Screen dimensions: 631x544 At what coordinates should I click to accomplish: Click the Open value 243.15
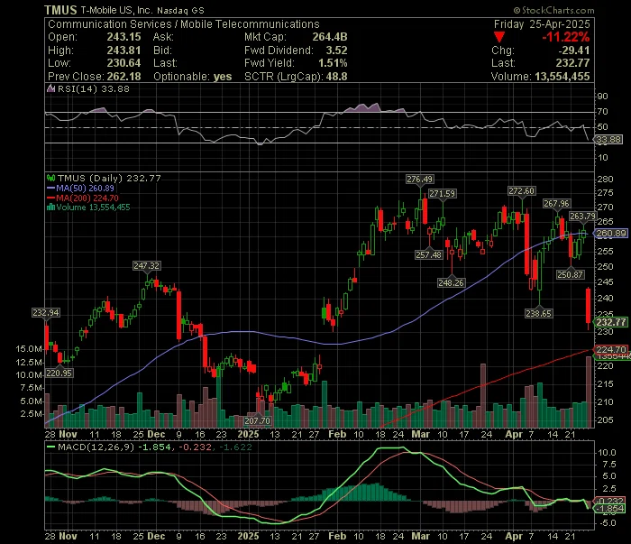[x=124, y=37]
